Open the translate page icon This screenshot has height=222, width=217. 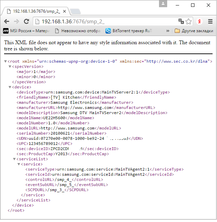[x=181, y=21]
